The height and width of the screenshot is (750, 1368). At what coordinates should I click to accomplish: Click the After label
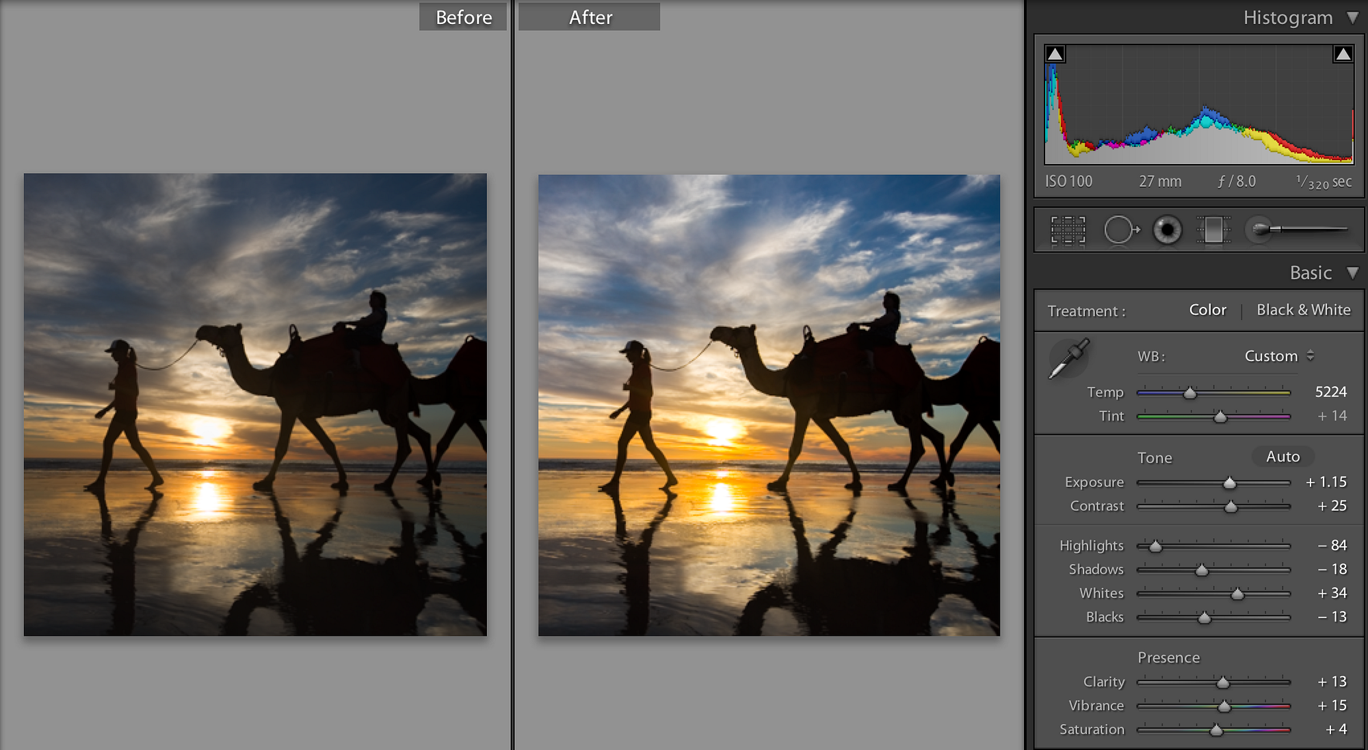[590, 17]
